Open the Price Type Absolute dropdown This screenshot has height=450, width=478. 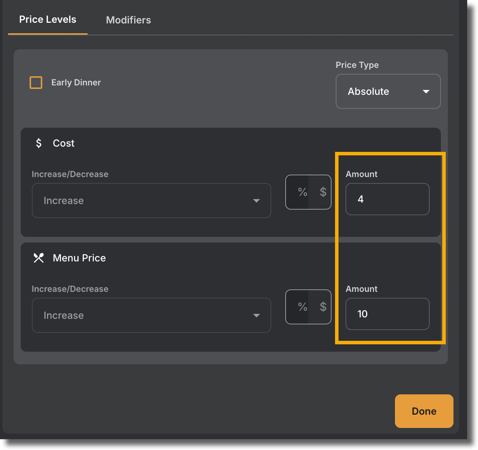[388, 91]
